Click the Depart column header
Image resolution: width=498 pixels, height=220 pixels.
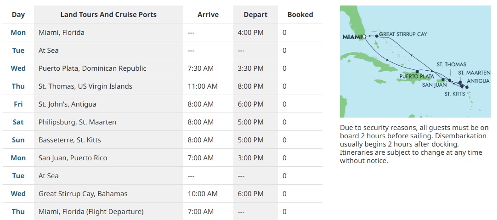tap(256, 15)
